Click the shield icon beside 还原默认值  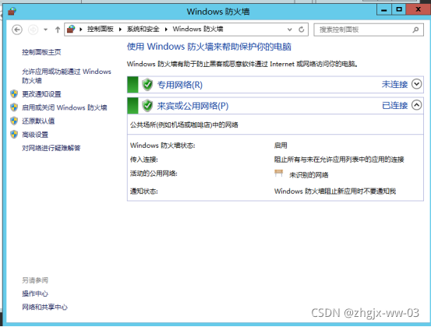pos(14,121)
